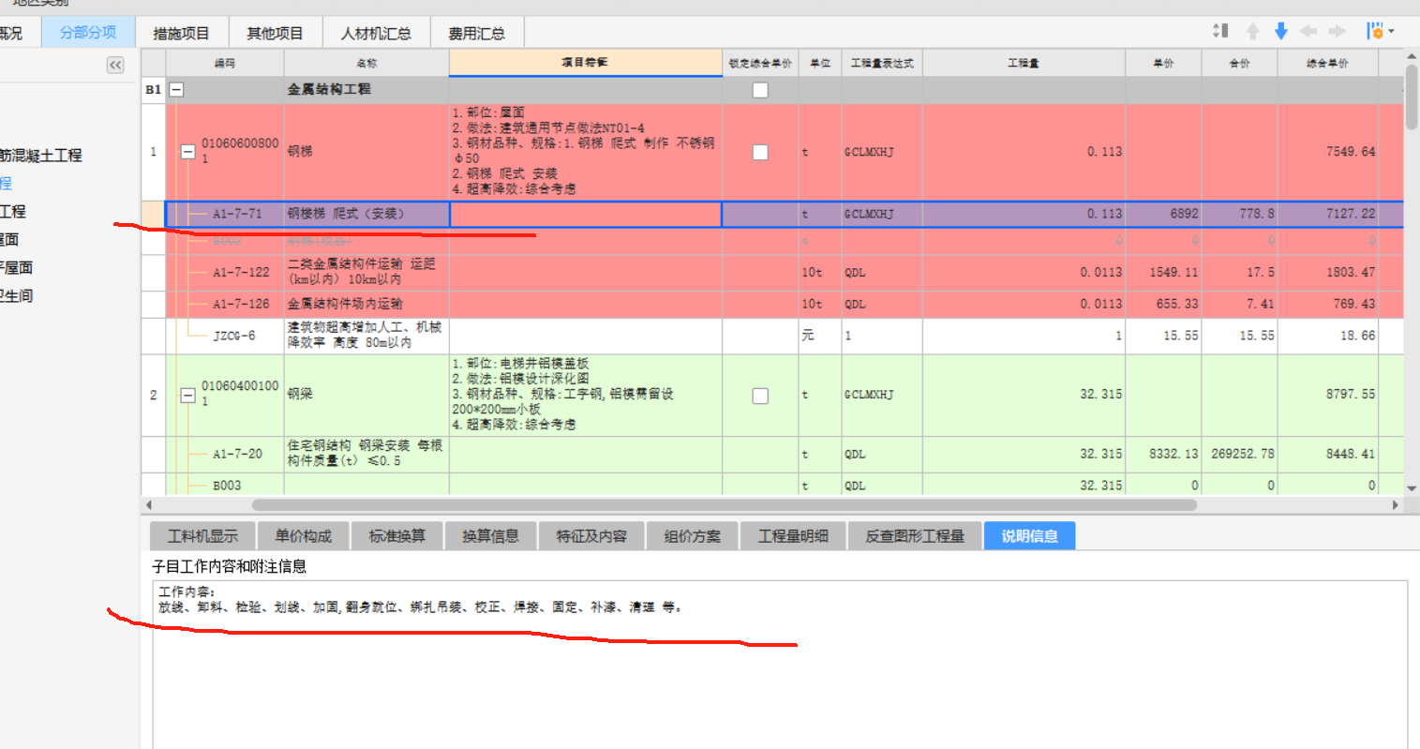Click the 二类金属结构构件运输 name cell

366,273
